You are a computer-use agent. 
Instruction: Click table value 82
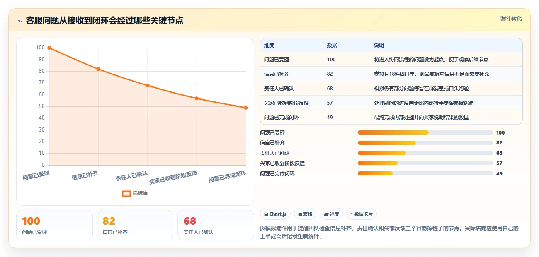coord(330,74)
